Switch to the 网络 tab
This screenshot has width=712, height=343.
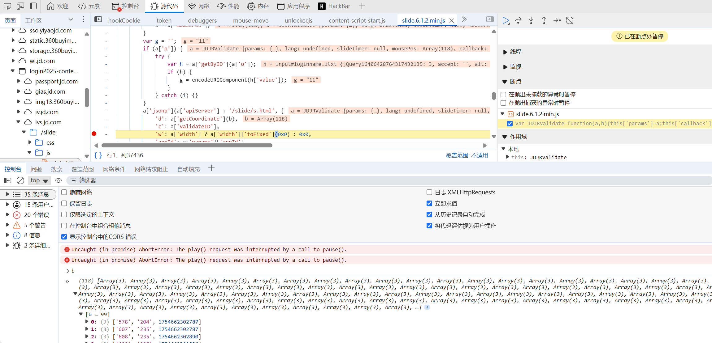[x=199, y=6]
